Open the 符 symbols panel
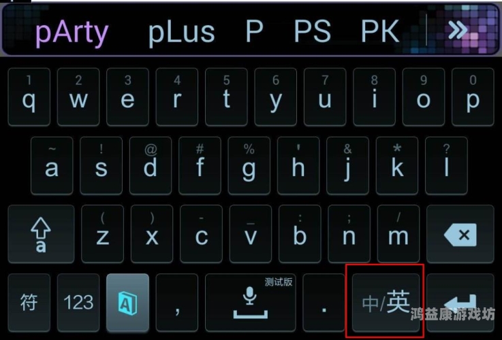Screen dimensions: 502x340 pyautogui.click(x=29, y=303)
